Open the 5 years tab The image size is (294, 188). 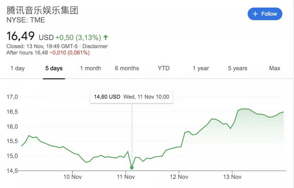237,68
